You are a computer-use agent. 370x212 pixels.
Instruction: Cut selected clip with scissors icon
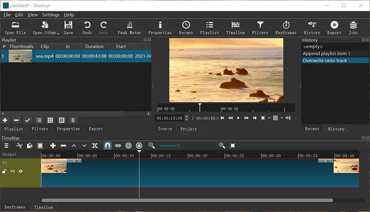19,146
